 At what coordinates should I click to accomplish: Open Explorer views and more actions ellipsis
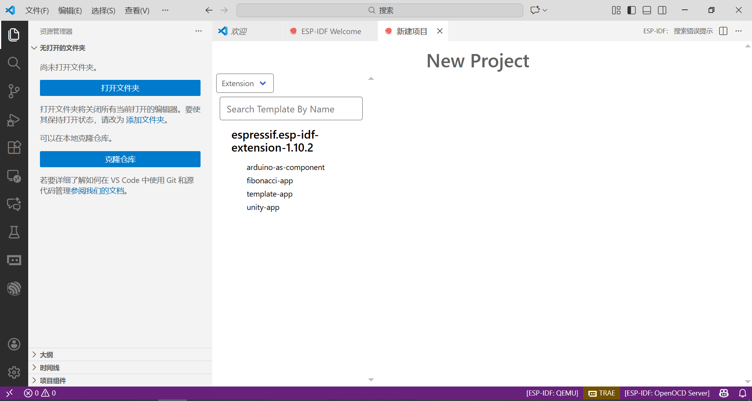click(x=199, y=31)
